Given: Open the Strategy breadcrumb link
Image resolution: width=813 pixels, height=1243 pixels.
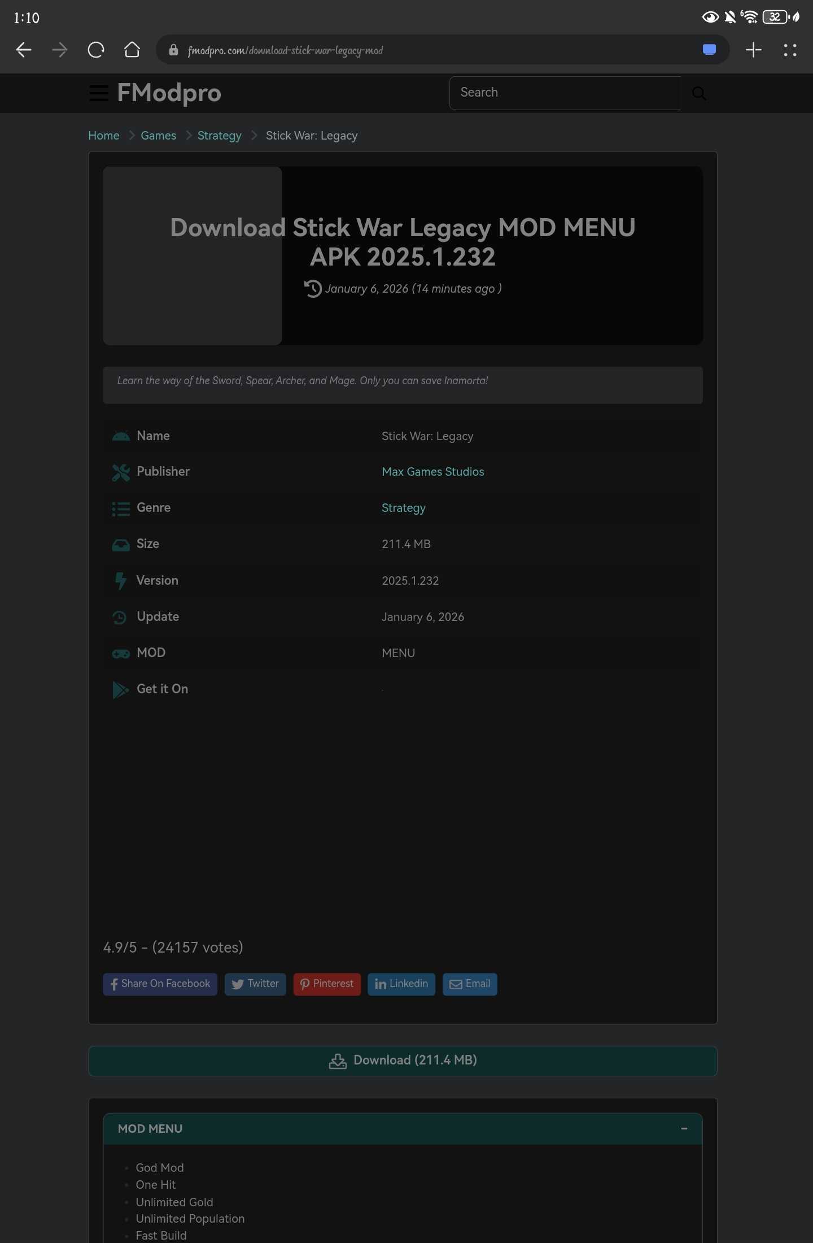Looking at the screenshot, I should [219, 136].
